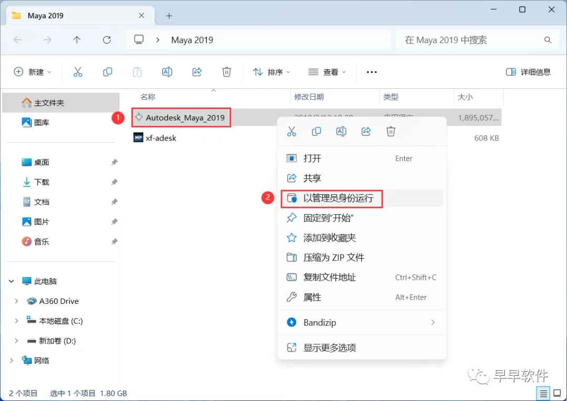Expand the 新加卷 (D:) node
The width and height of the screenshot is (567, 401).
tap(16, 341)
